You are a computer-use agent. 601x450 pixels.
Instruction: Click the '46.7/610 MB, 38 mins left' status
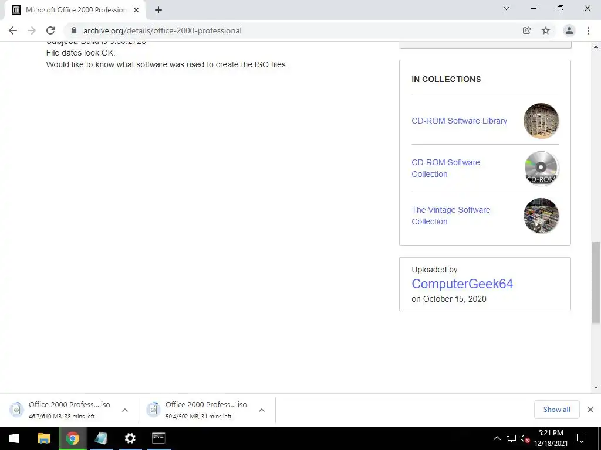tap(62, 417)
